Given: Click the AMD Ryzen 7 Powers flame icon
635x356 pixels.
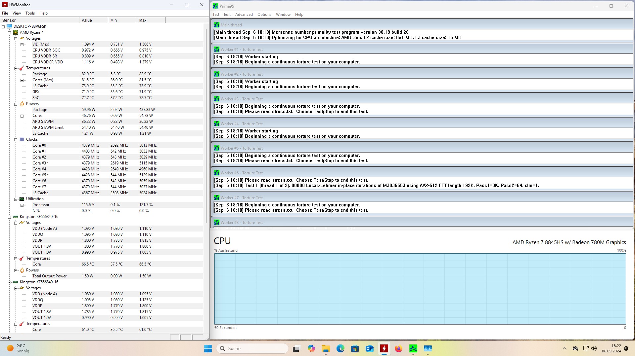Looking at the screenshot, I should (22, 104).
